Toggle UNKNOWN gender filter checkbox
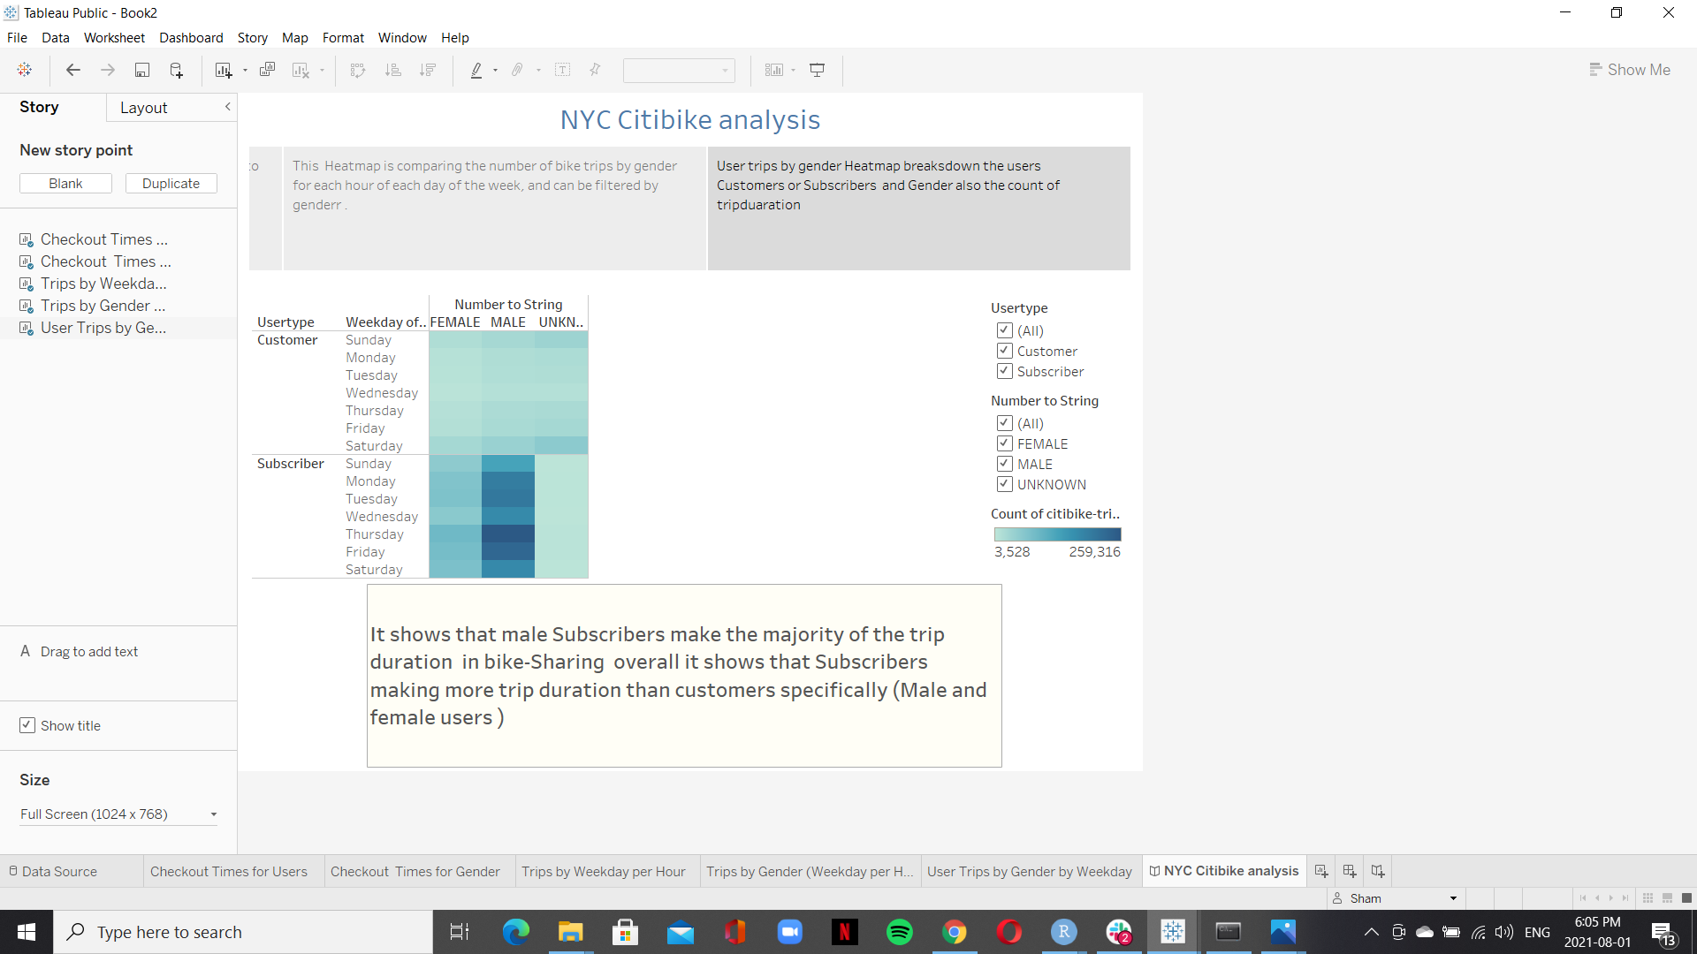The image size is (1697, 954). coord(1004,484)
